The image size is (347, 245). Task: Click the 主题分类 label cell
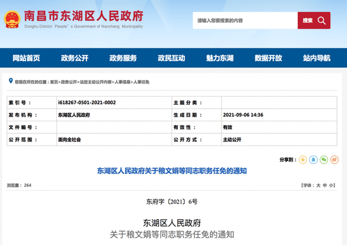197,102
